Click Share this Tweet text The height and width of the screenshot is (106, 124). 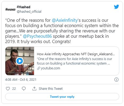point(51,88)
